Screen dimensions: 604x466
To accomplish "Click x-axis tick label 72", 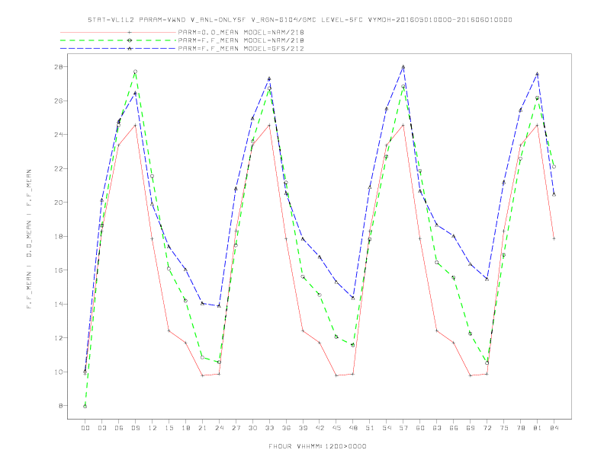I will [x=487, y=428].
